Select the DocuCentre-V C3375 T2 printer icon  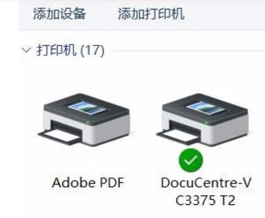(203, 119)
